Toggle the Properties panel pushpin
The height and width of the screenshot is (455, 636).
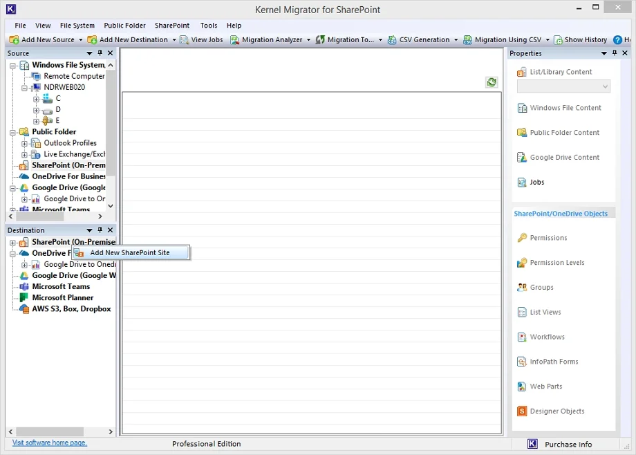[x=615, y=53]
